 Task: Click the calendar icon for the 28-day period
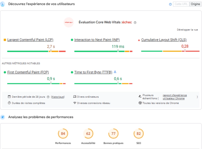click(x=9, y=97)
